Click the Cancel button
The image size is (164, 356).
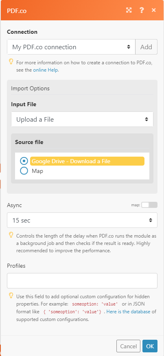point(128,346)
